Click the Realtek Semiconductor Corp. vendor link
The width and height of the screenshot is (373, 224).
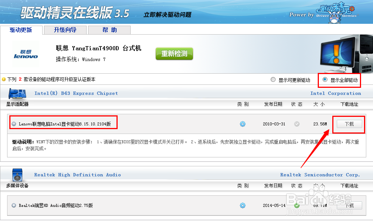pyautogui.click(x=320, y=175)
